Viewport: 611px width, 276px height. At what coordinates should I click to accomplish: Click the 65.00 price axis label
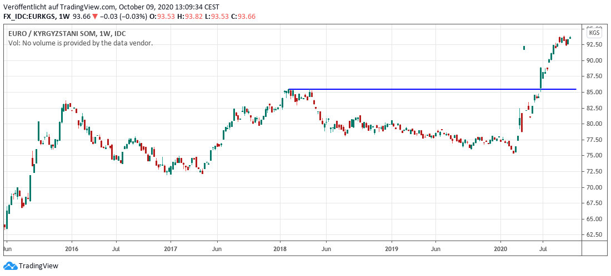(594, 219)
